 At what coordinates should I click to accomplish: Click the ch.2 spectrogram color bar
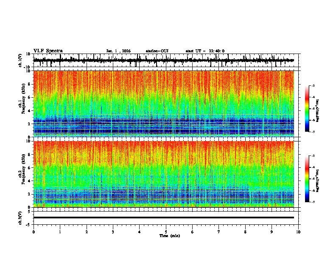tap(307, 179)
